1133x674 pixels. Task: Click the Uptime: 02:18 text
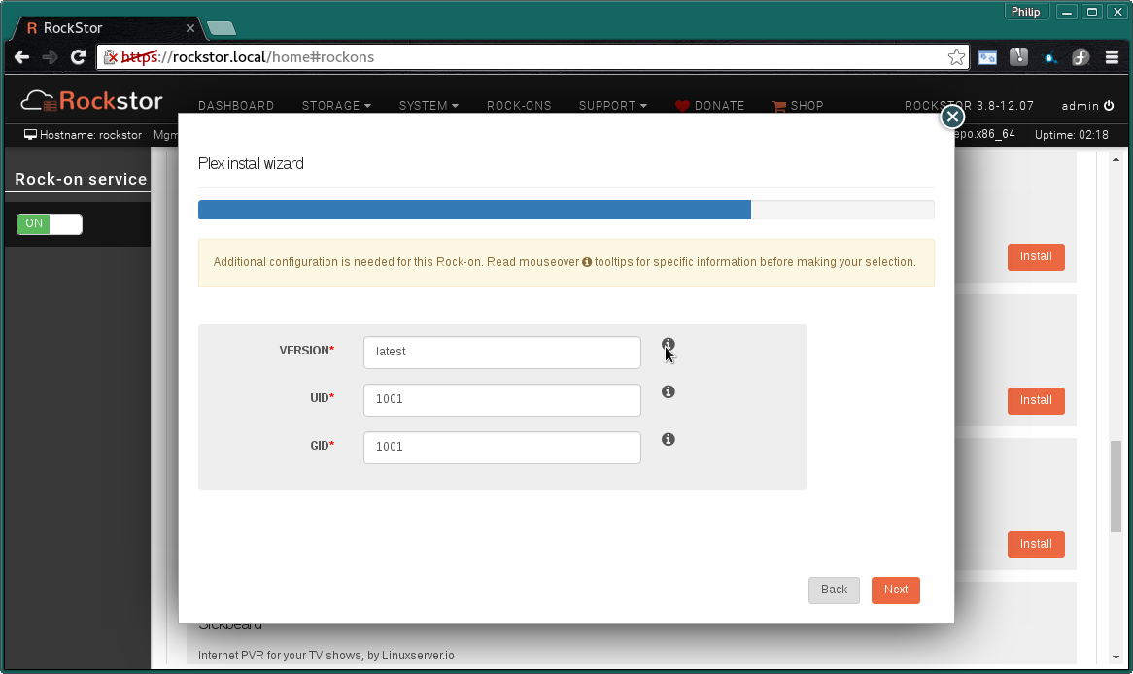click(1071, 135)
